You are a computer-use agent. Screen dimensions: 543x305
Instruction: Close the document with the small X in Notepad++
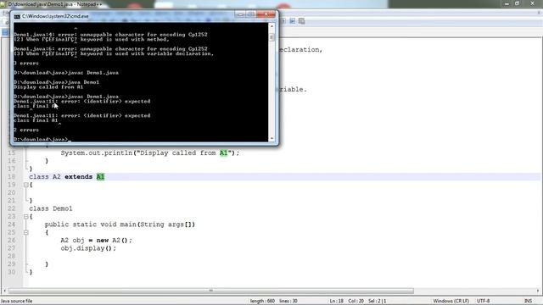pyautogui.click(x=539, y=13)
